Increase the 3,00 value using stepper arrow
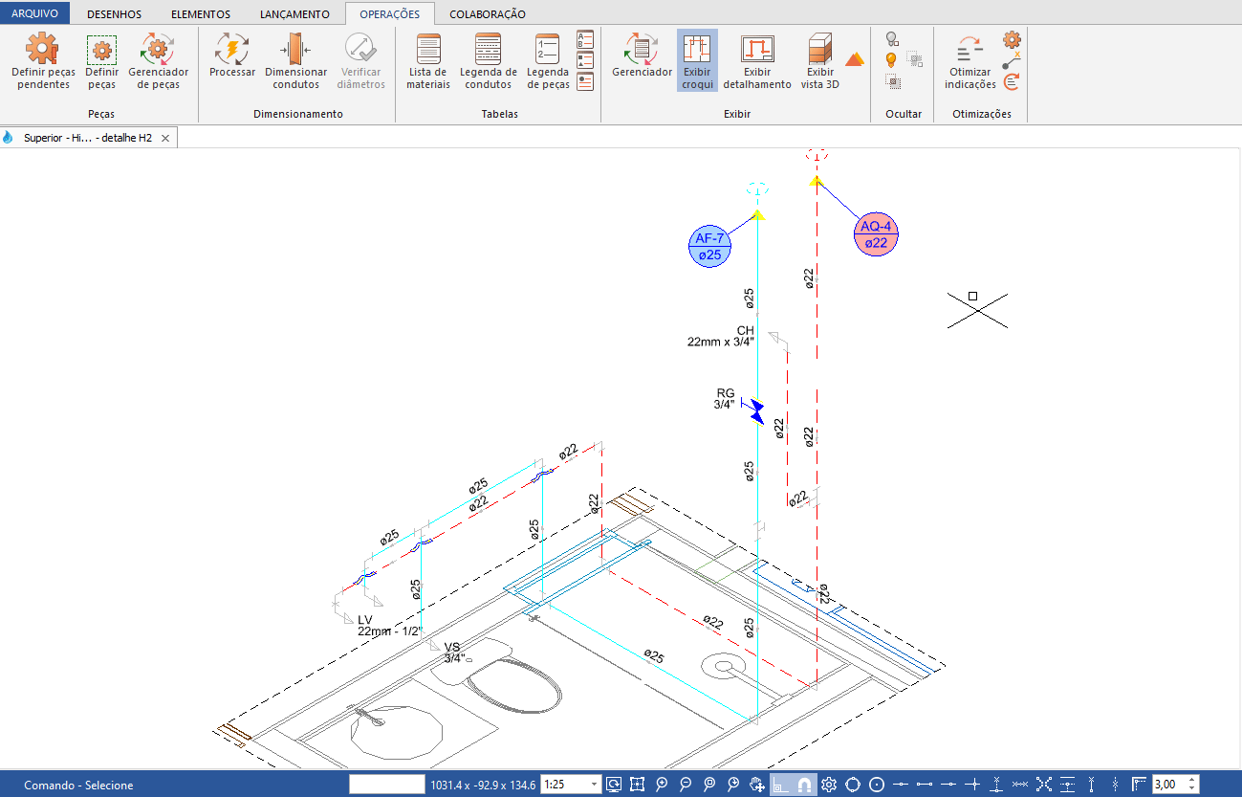Screen dimensions: 1242x797 coord(1191,781)
